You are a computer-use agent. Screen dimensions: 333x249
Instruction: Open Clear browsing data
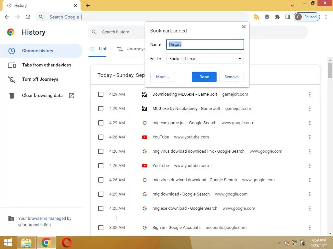point(41,96)
